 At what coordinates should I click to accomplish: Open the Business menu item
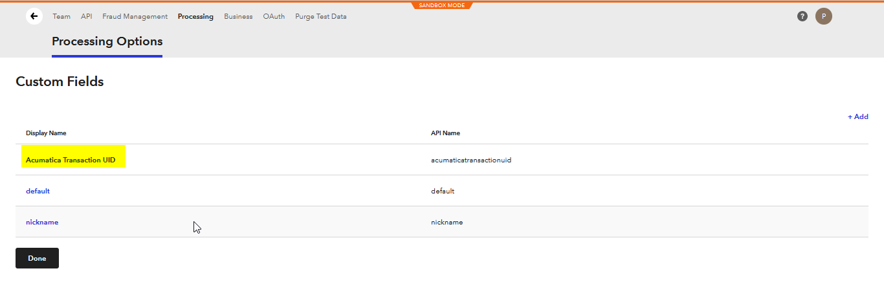click(x=238, y=16)
